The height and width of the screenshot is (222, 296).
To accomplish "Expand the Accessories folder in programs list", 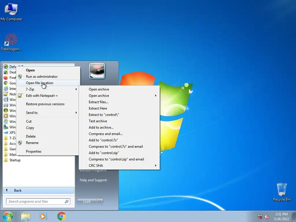I will click(x=10, y=143).
